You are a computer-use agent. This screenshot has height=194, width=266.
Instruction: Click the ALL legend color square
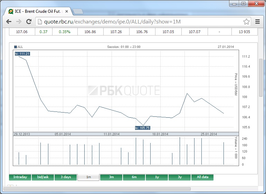tap(16, 47)
